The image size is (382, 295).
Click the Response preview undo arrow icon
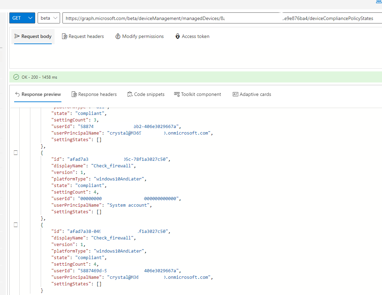click(x=17, y=94)
